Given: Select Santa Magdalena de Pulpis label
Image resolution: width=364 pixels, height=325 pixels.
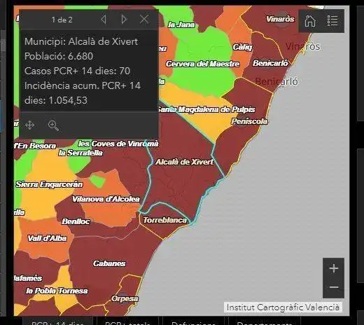Looking at the screenshot, I should coord(206,109).
